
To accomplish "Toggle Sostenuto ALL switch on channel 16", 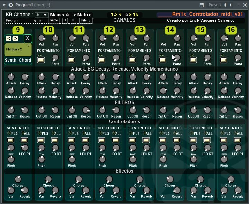I will 238,140.
